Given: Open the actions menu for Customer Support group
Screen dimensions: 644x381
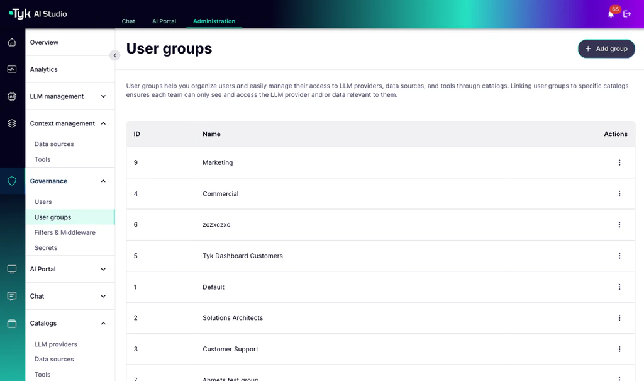Looking at the screenshot, I should [619, 349].
